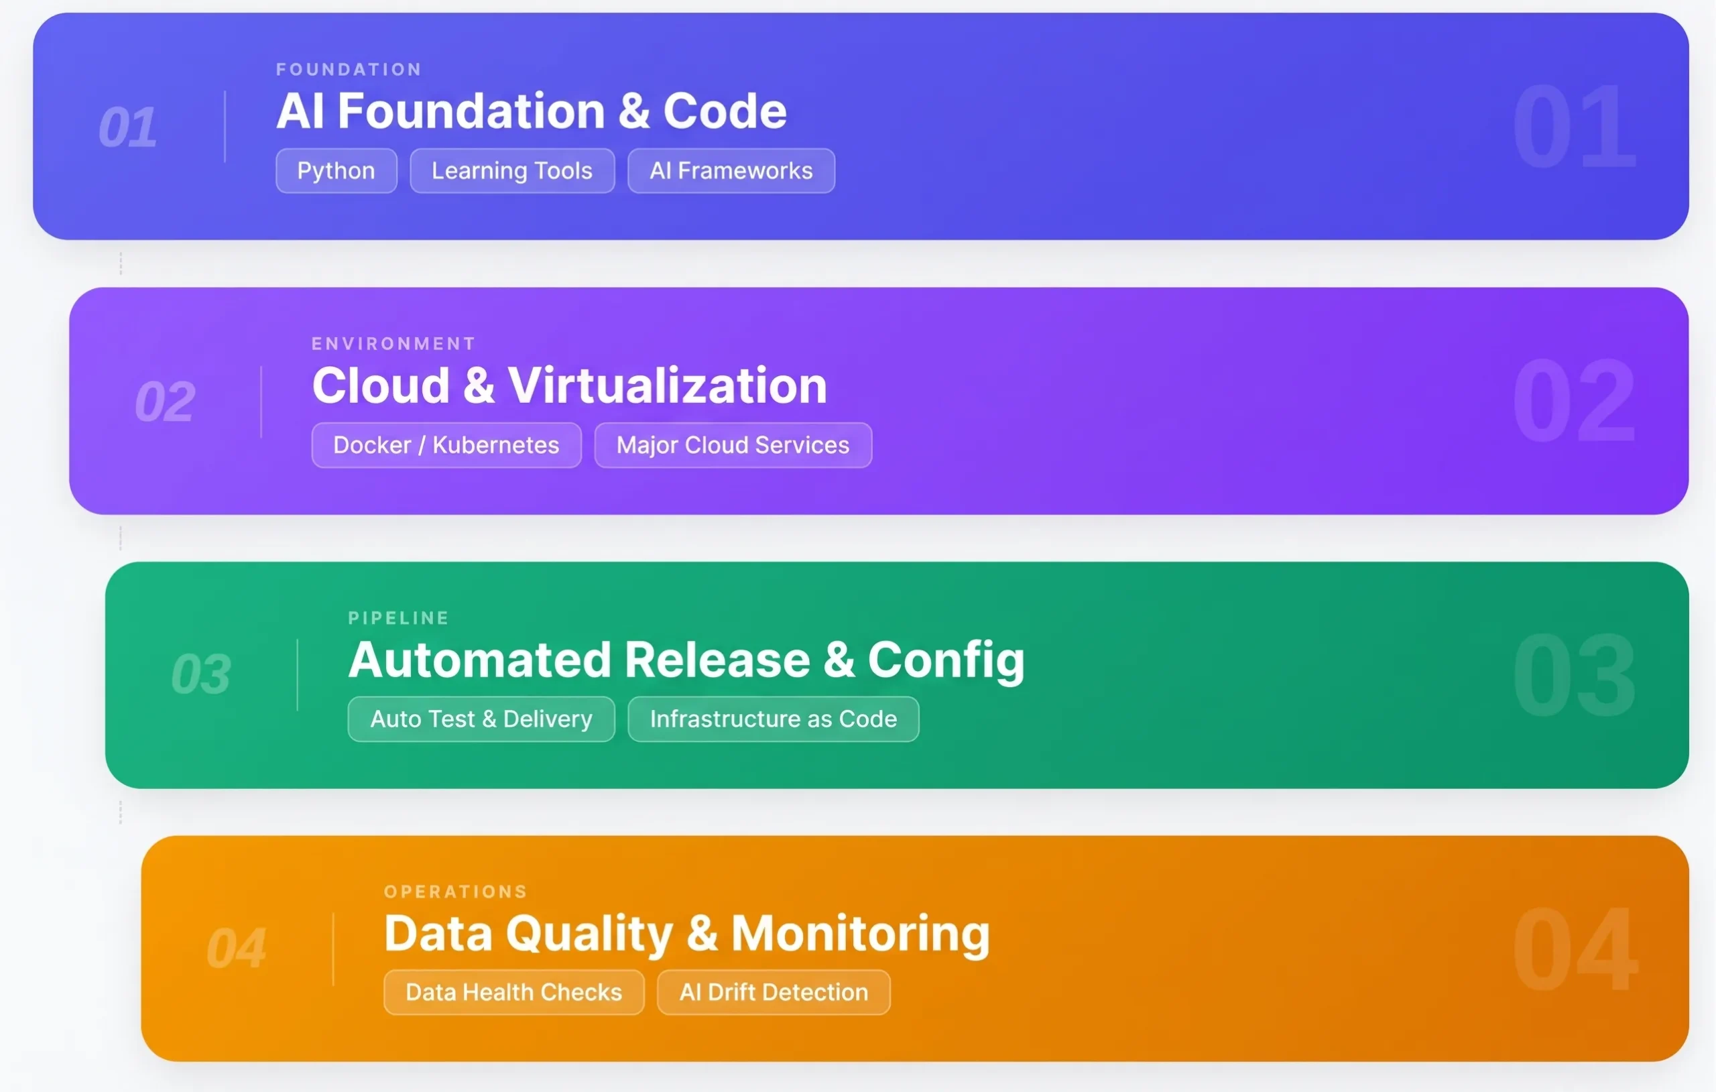Select the Learning Tools tag

[511, 171]
